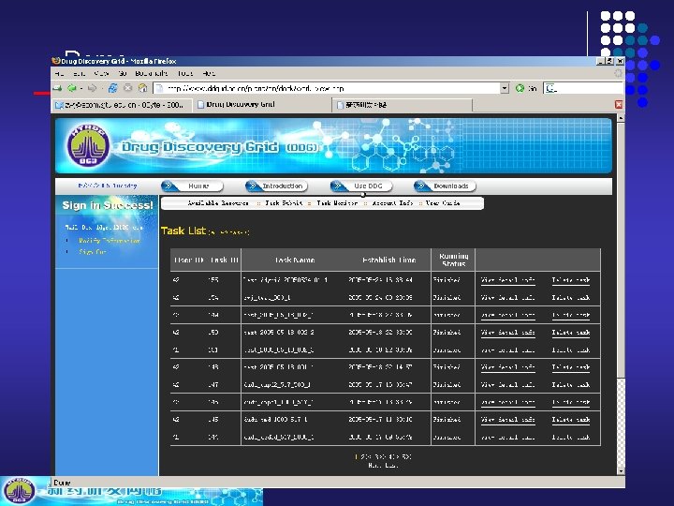Open the View menu
674x506 pixels.
point(101,74)
